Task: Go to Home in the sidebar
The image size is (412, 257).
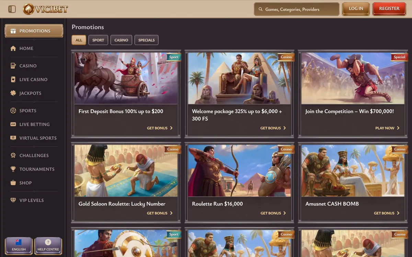Action: point(34,48)
